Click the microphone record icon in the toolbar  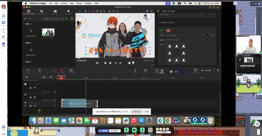click(x=135, y=70)
